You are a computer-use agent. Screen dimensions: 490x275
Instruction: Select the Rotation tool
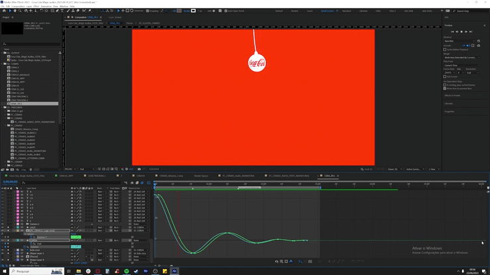[41, 11]
